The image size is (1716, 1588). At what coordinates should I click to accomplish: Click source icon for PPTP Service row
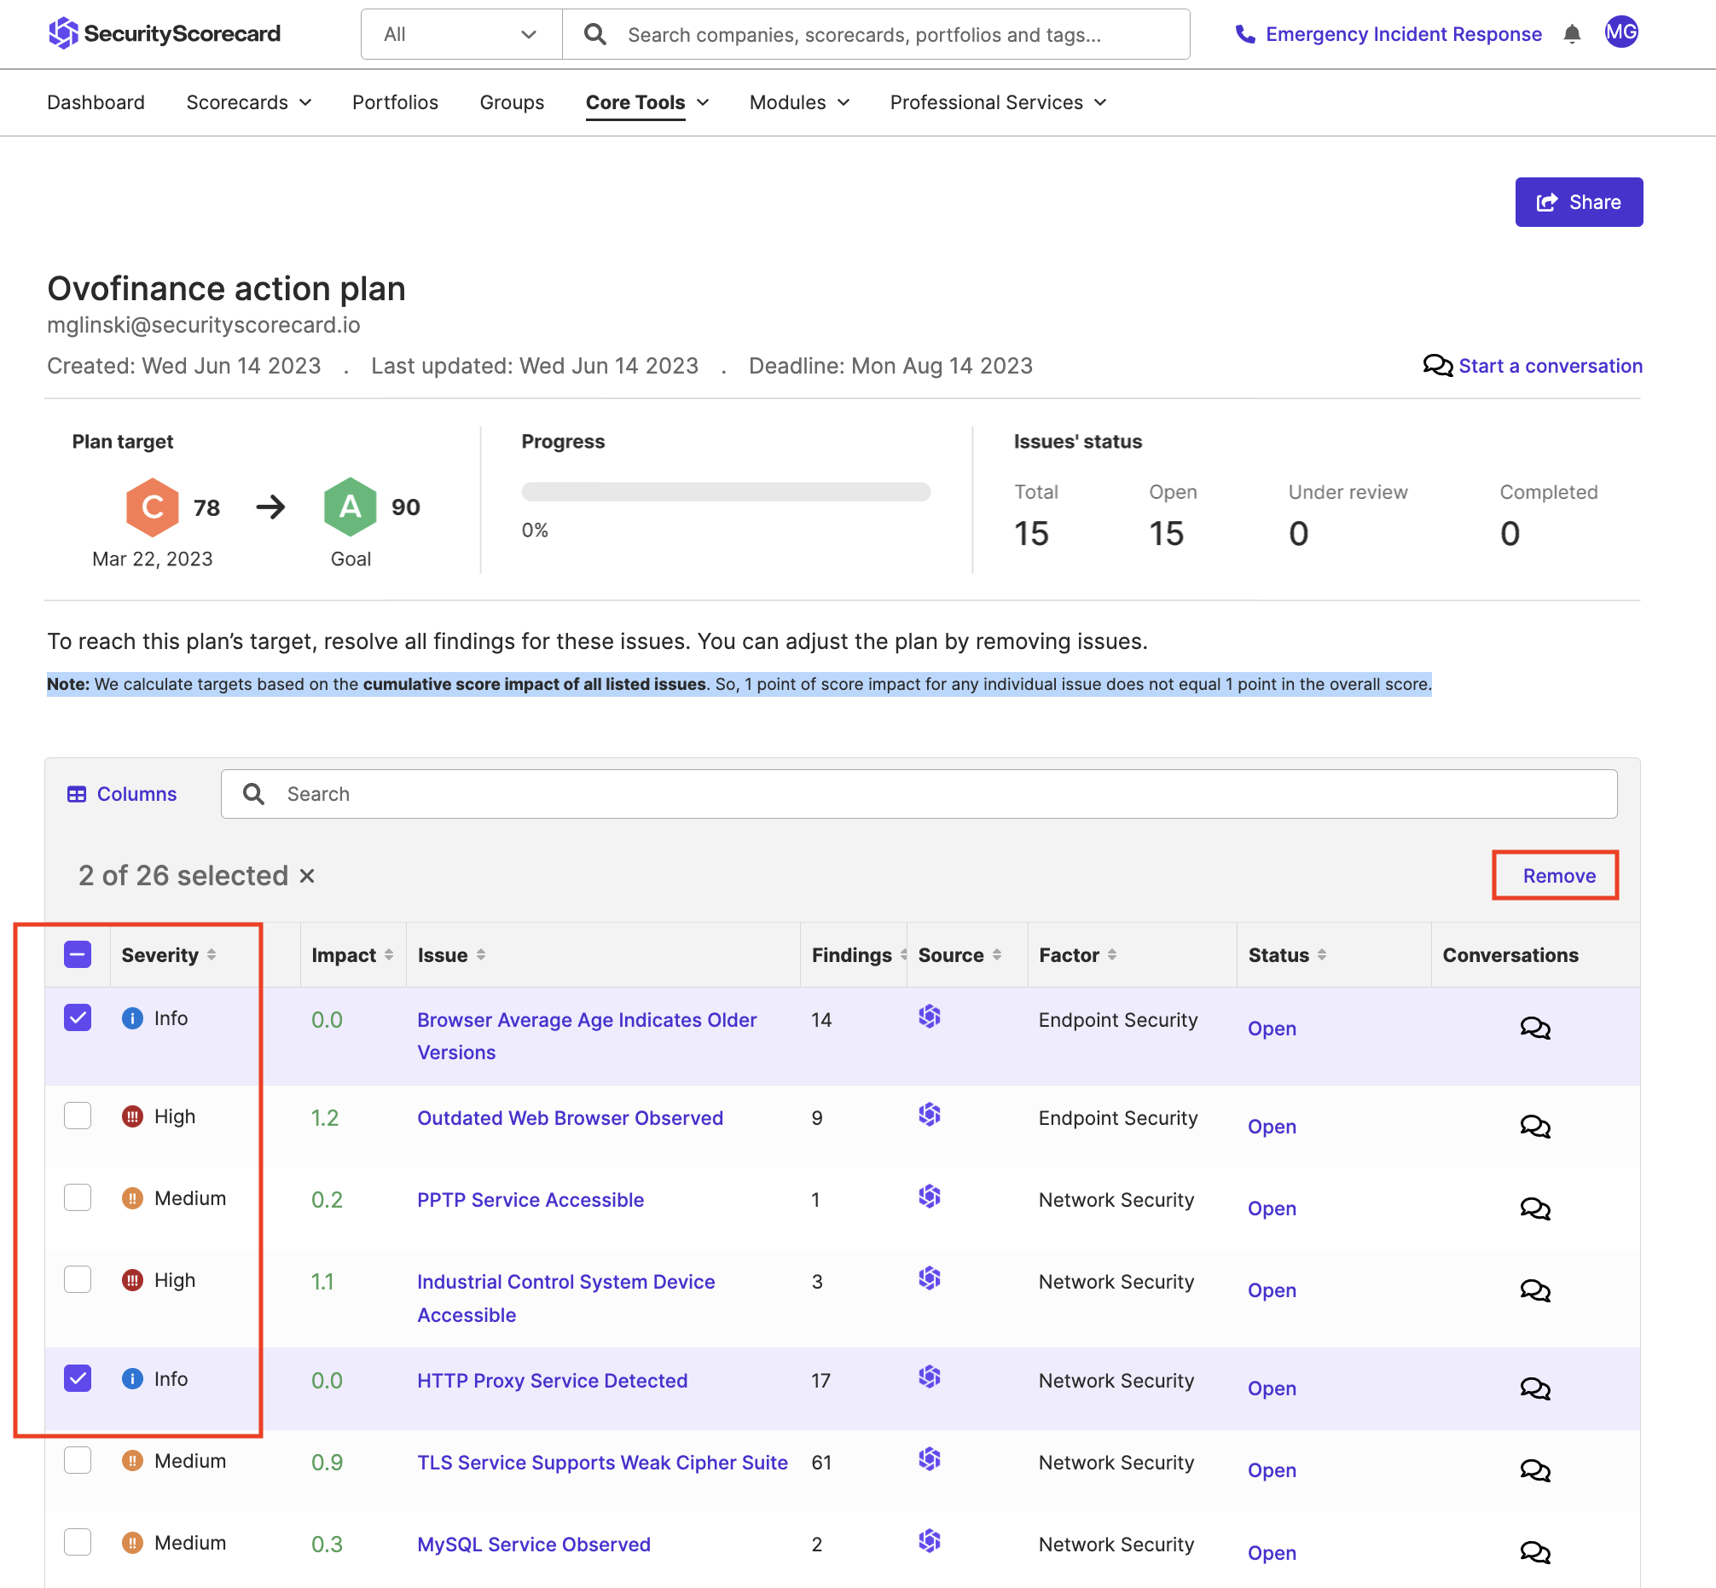pos(929,1197)
